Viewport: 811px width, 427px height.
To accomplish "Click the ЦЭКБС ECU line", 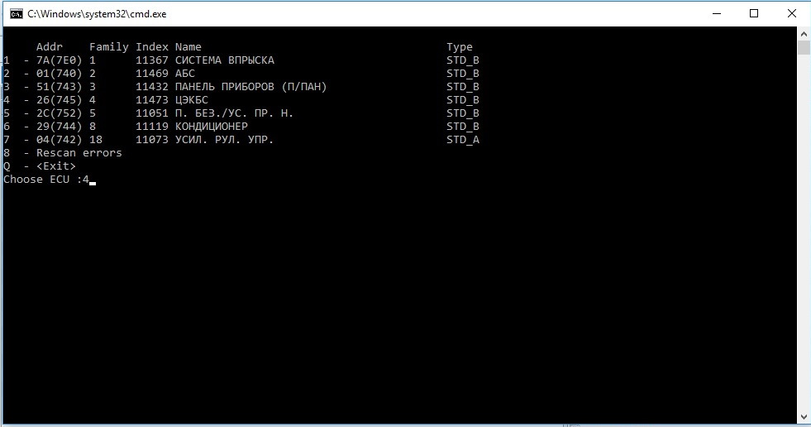I will point(241,100).
